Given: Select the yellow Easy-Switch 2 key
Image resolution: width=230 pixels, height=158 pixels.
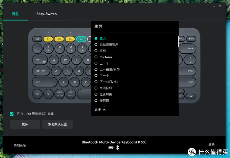Looking at the screenshot, I should coord(59,39).
